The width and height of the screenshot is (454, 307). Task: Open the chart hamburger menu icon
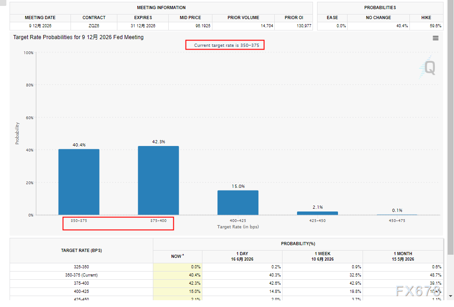point(435,38)
